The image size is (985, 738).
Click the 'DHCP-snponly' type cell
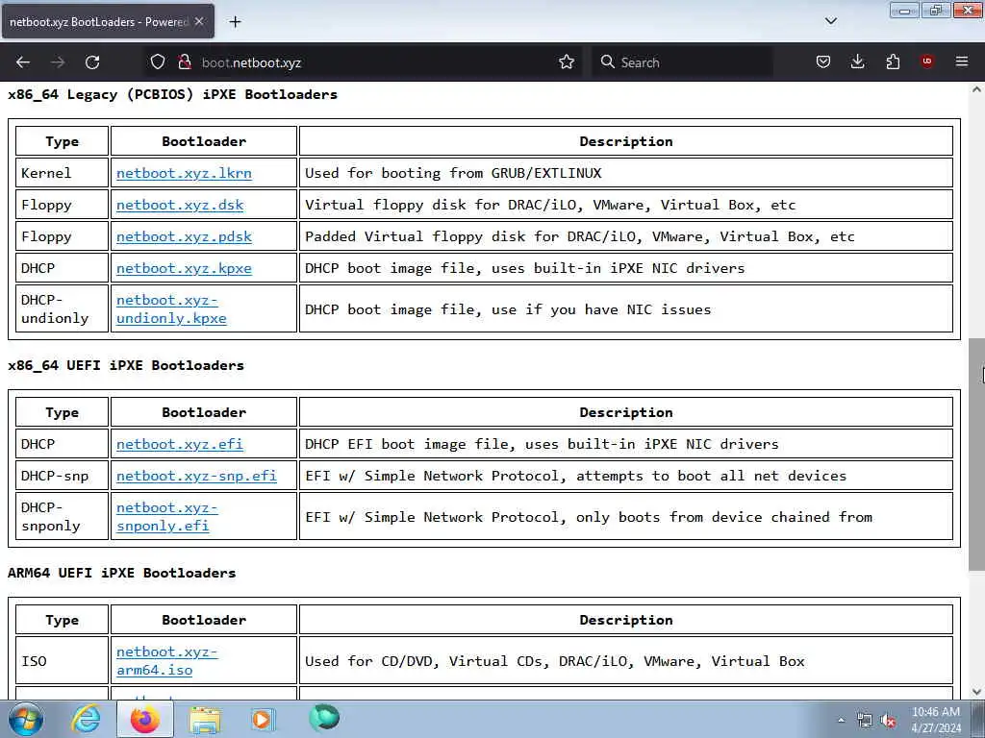[63, 516]
